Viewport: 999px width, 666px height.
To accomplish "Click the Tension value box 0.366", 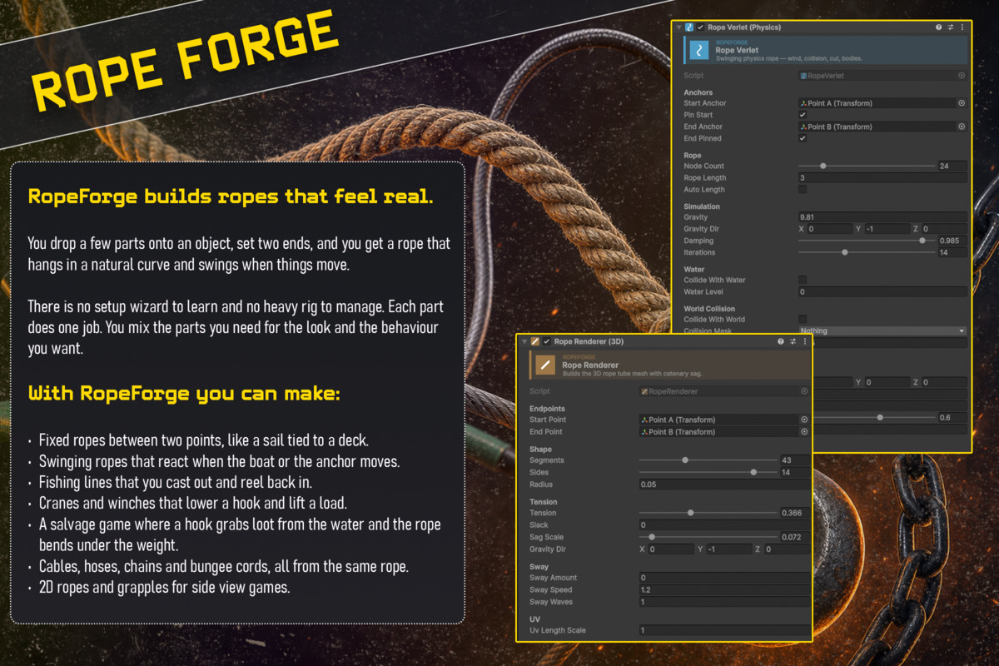I will click(794, 513).
